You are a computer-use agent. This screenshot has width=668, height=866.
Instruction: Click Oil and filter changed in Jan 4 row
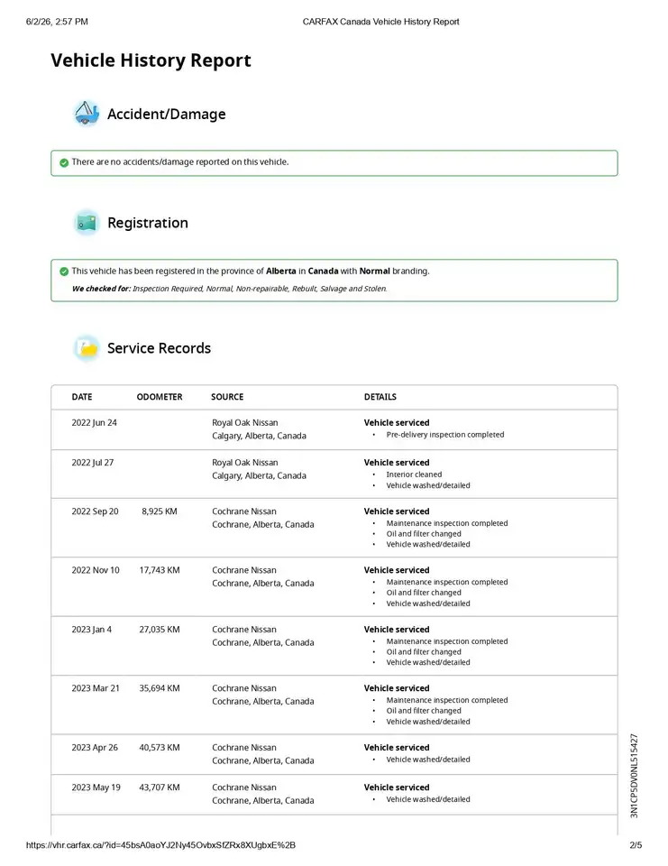[424, 651]
